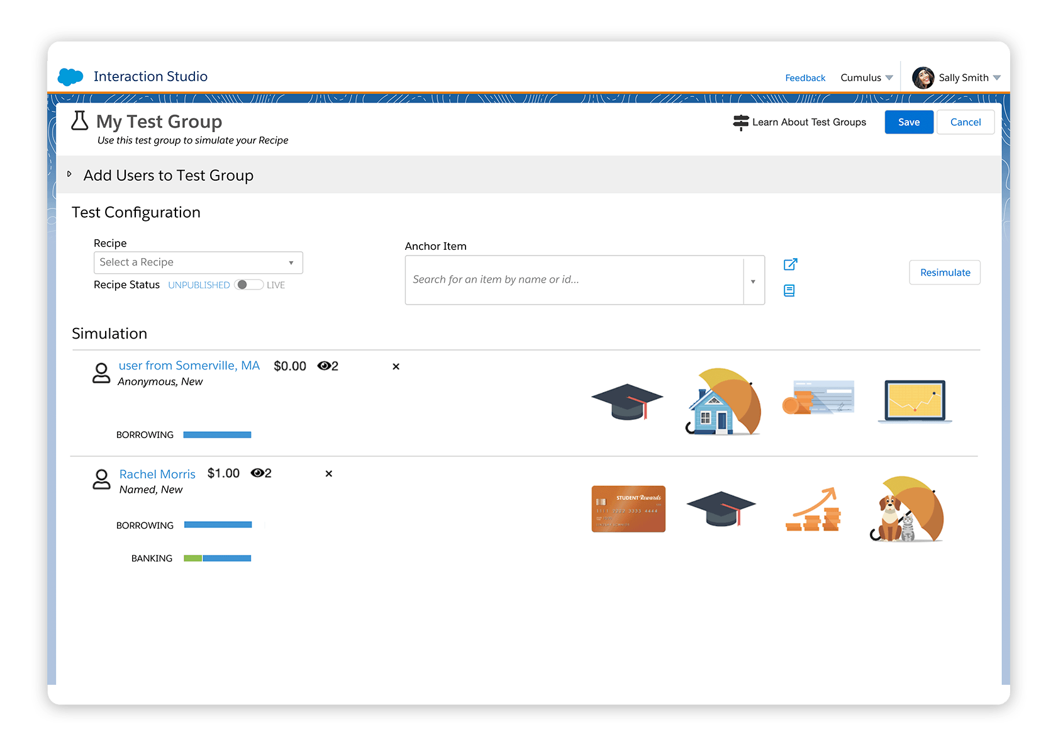Click Learn About Test Groups link
This screenshot has height=749, width=1063.
[x=809, y=122]
